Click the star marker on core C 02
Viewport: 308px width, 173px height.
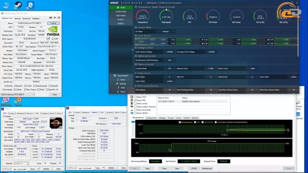point(203,39)
